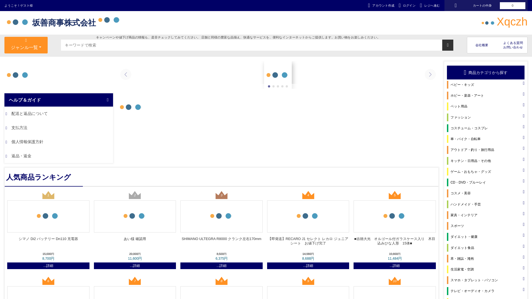Click the rank 8 crown badge
This screenshot has height=299, width=532.
click(x=221, y=281)
